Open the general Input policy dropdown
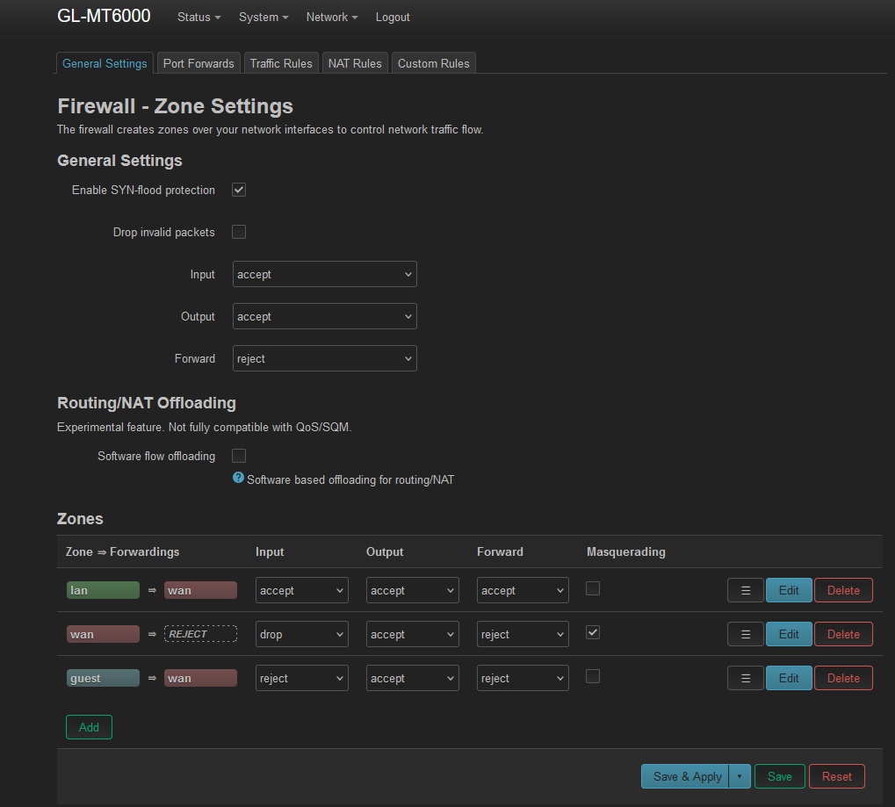The width and height of the screenshot is (895, 807). 324,274
